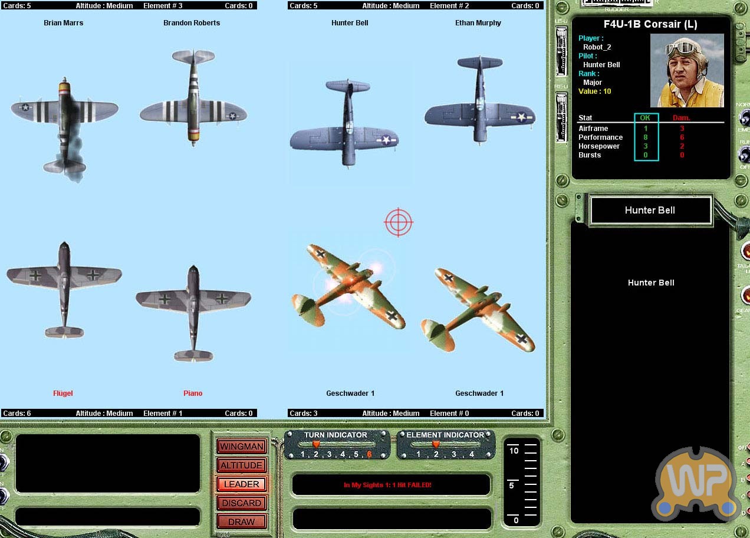Hit the DISCARD button
The image size is (750, 538).
click(x=242, y=503)
